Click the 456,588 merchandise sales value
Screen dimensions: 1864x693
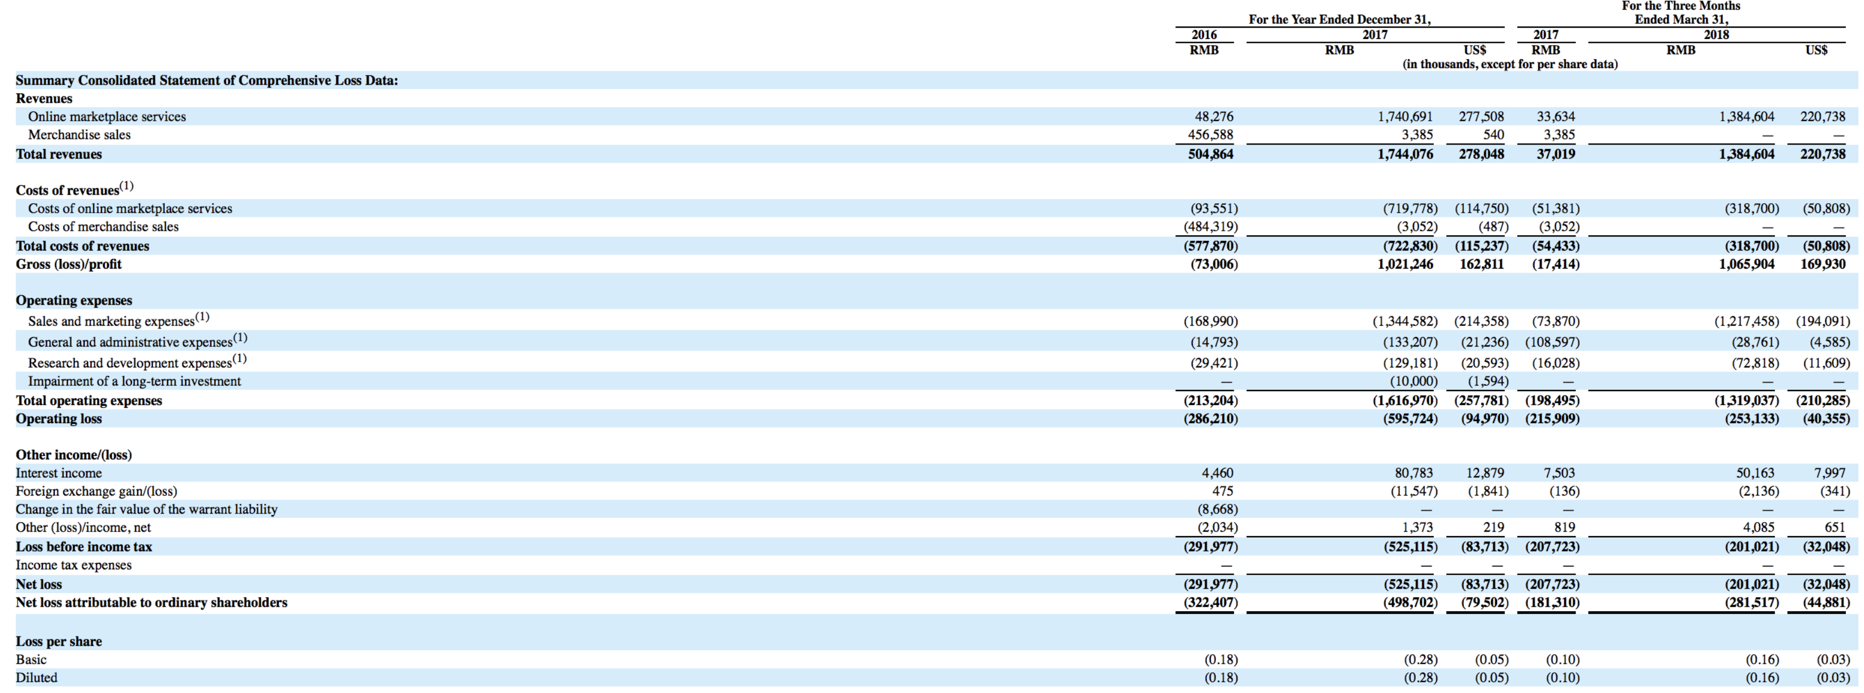click(1211, 134)
